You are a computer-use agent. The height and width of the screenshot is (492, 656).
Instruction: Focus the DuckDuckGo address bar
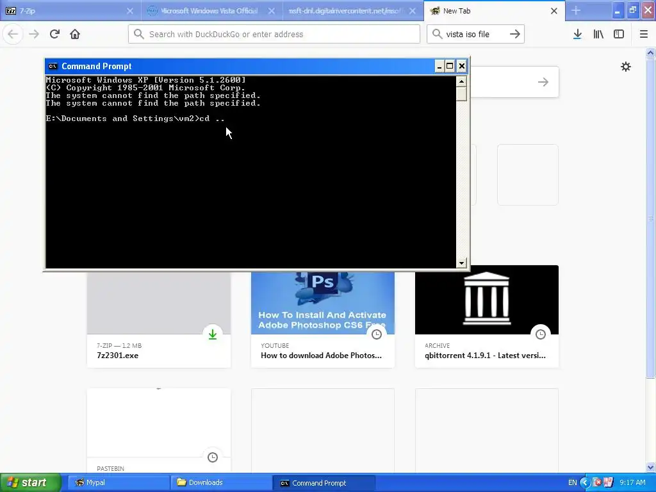pos(274,34)
